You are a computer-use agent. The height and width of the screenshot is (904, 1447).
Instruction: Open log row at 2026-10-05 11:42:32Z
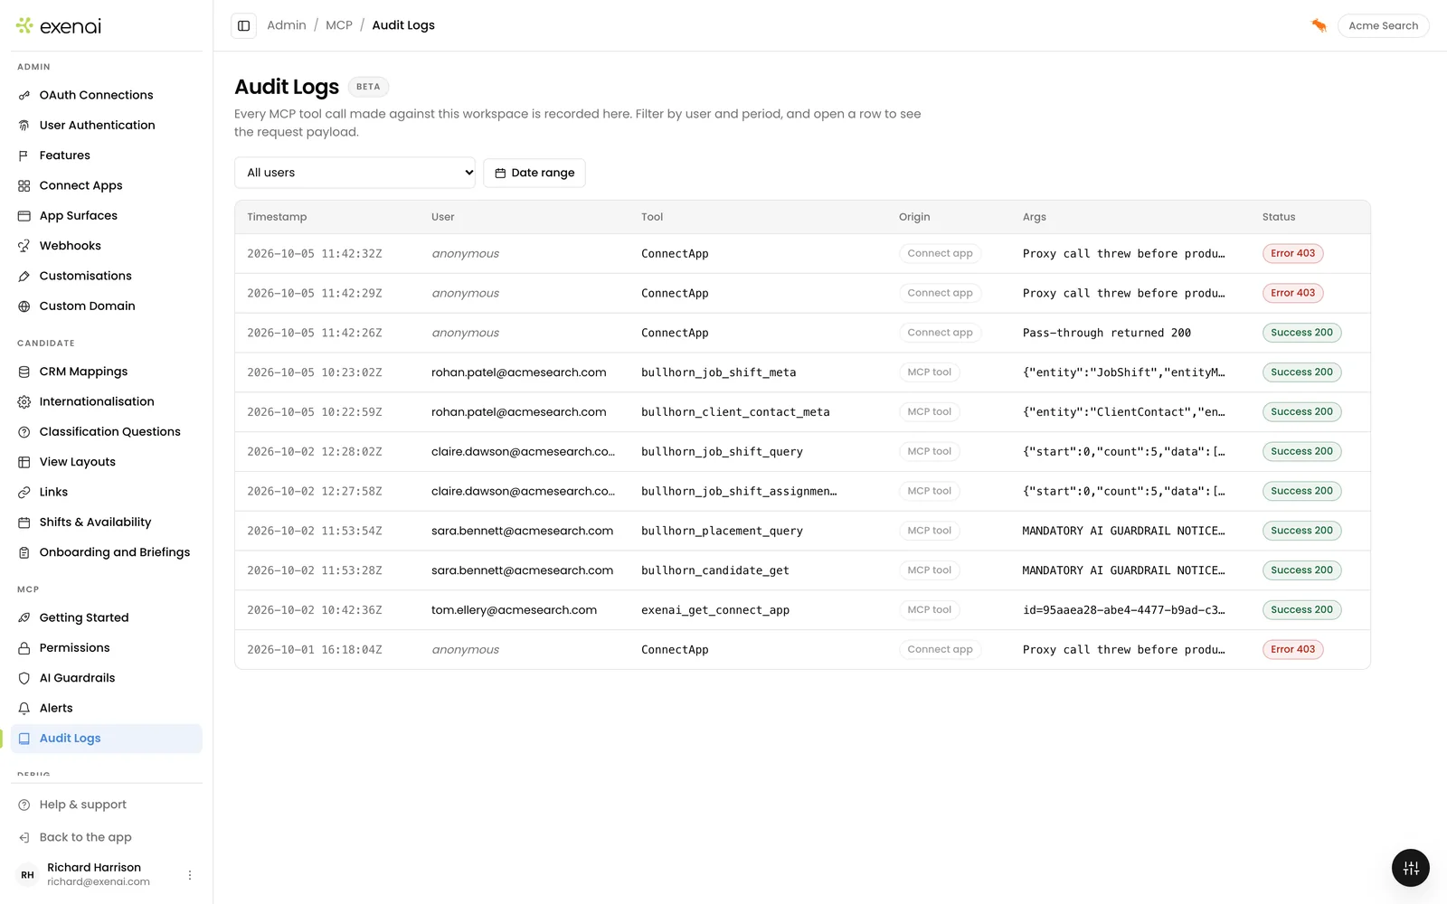coord(802,254)
